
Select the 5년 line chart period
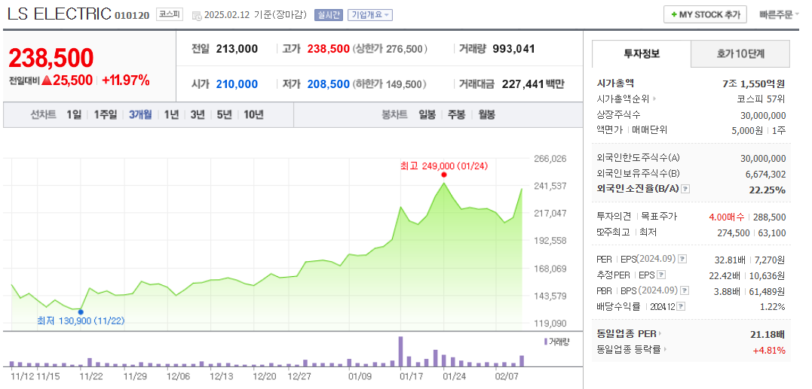(224, 114)
